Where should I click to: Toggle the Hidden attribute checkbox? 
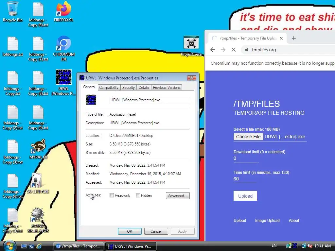click(138, 195)
